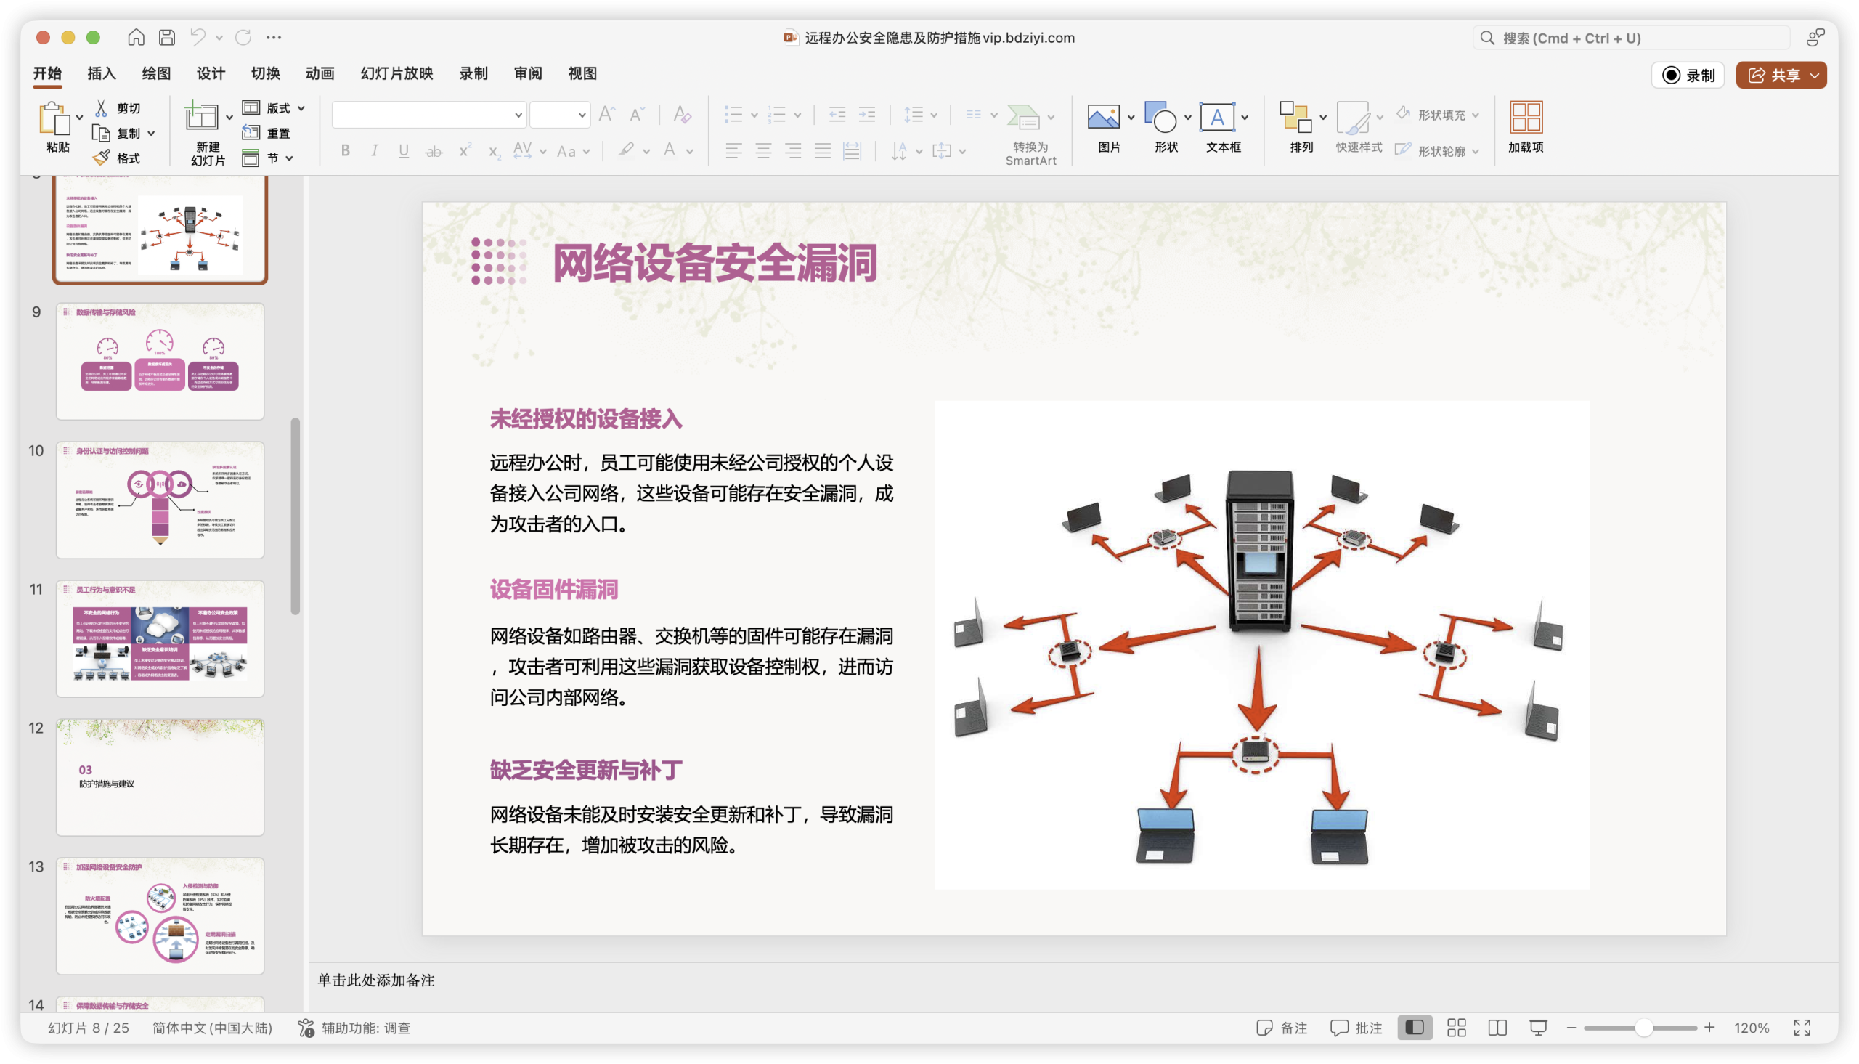The width and height of the screenshot is (1859, 1064).
Task: Open the Design (设计) tab
Action: pyautogui.click(x=211, y=73)
